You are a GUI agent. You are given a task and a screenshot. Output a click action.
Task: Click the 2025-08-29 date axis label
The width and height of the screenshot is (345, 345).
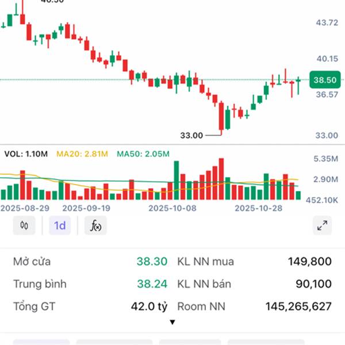(x=25, y=208)
